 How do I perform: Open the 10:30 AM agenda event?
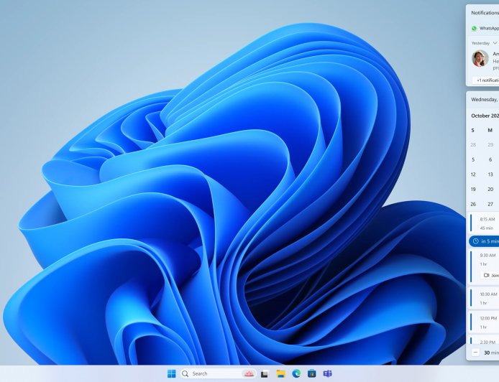pyautogui.click(x=484, y=298)
